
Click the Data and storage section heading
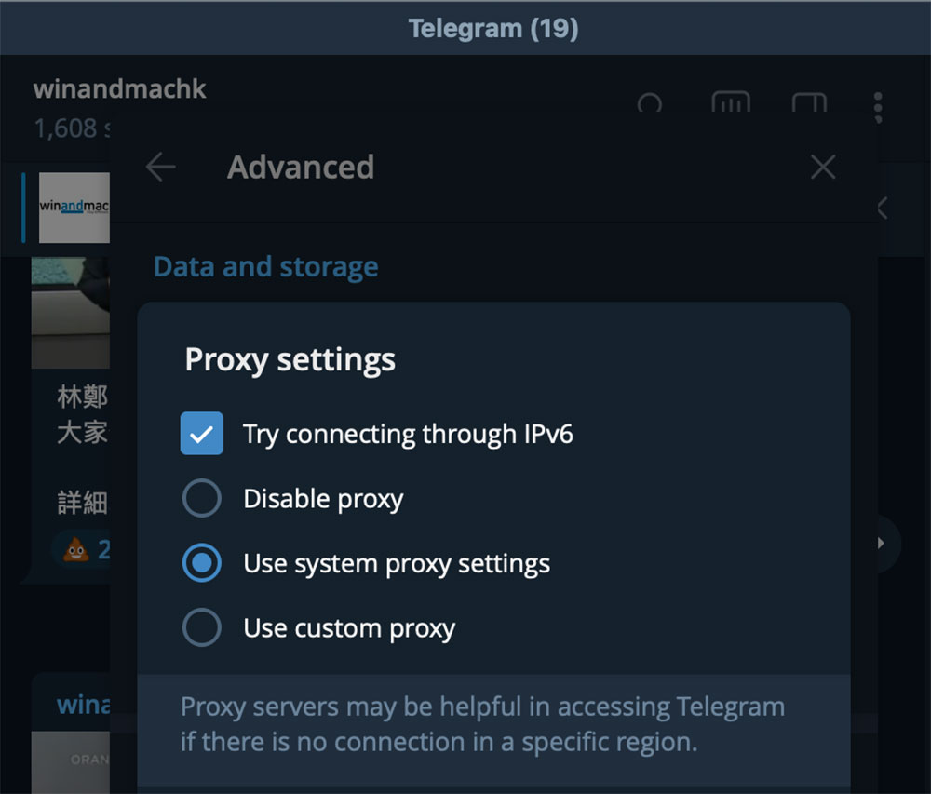pyautogui.click(x=265, y=267)
